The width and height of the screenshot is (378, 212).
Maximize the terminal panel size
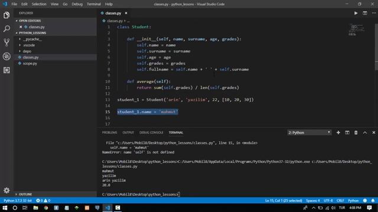(365, 132)
